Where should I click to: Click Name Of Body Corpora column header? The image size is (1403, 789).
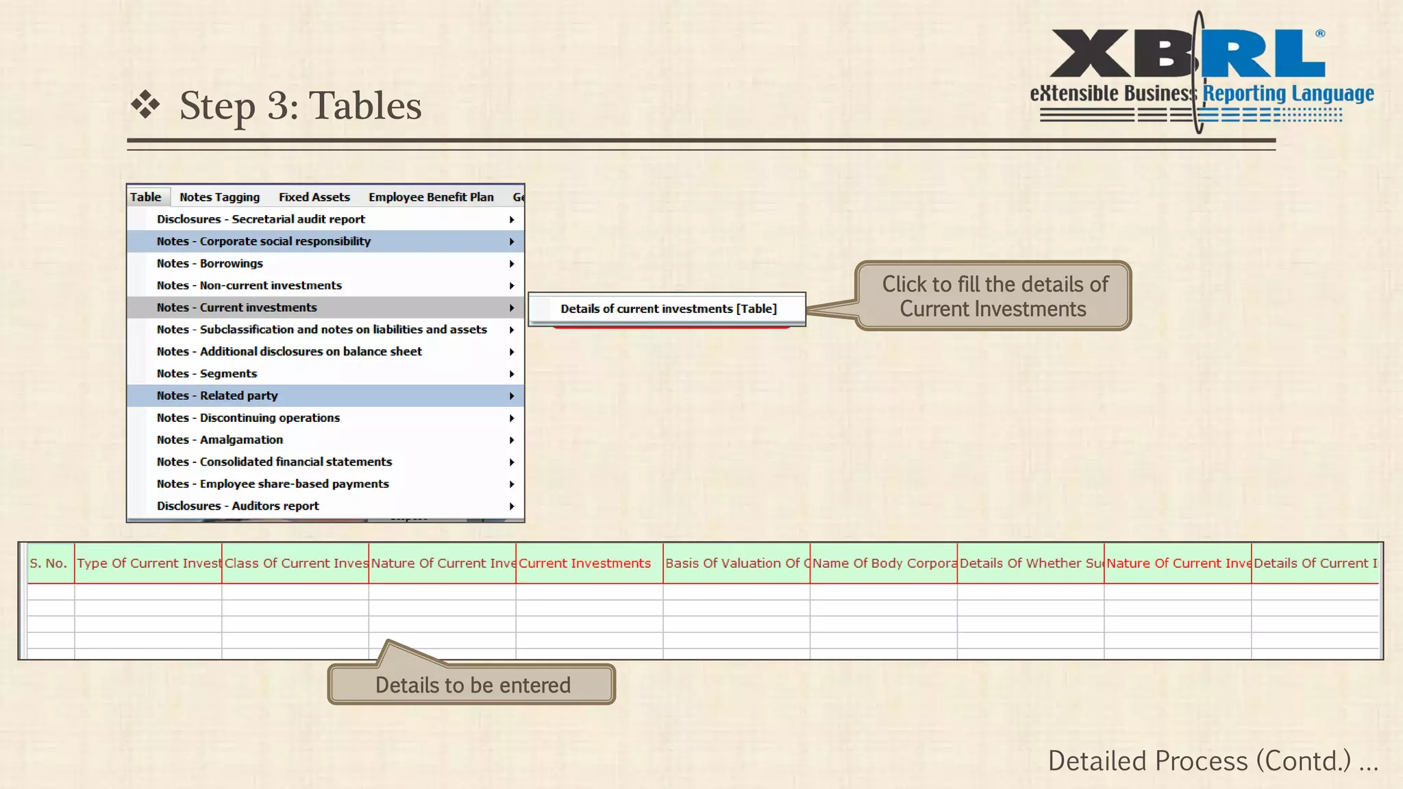point(884,563)
